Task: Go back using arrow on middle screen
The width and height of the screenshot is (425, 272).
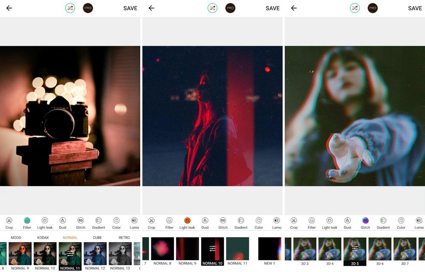Action: (151, 8)
